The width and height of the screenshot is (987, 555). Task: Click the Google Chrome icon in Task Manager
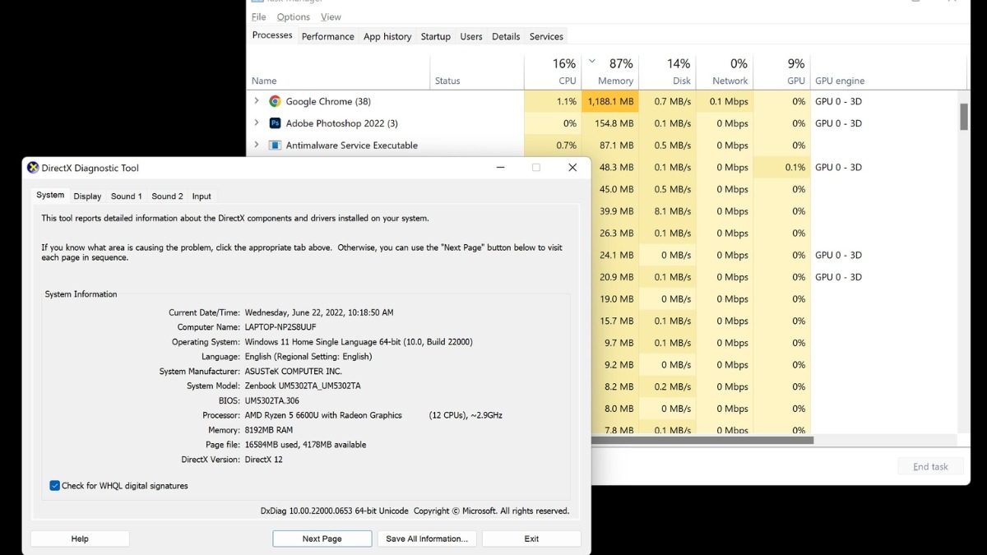275,101
